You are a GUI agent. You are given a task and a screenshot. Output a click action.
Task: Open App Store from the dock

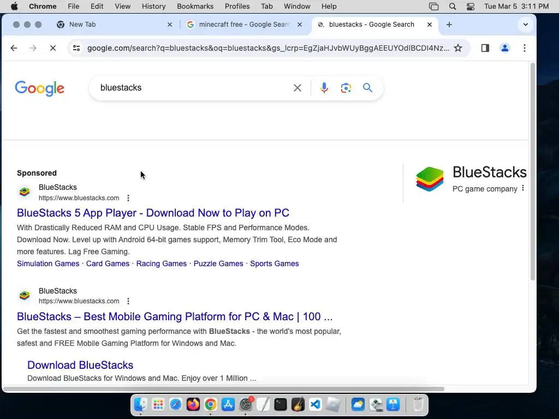tap(228, 405)
